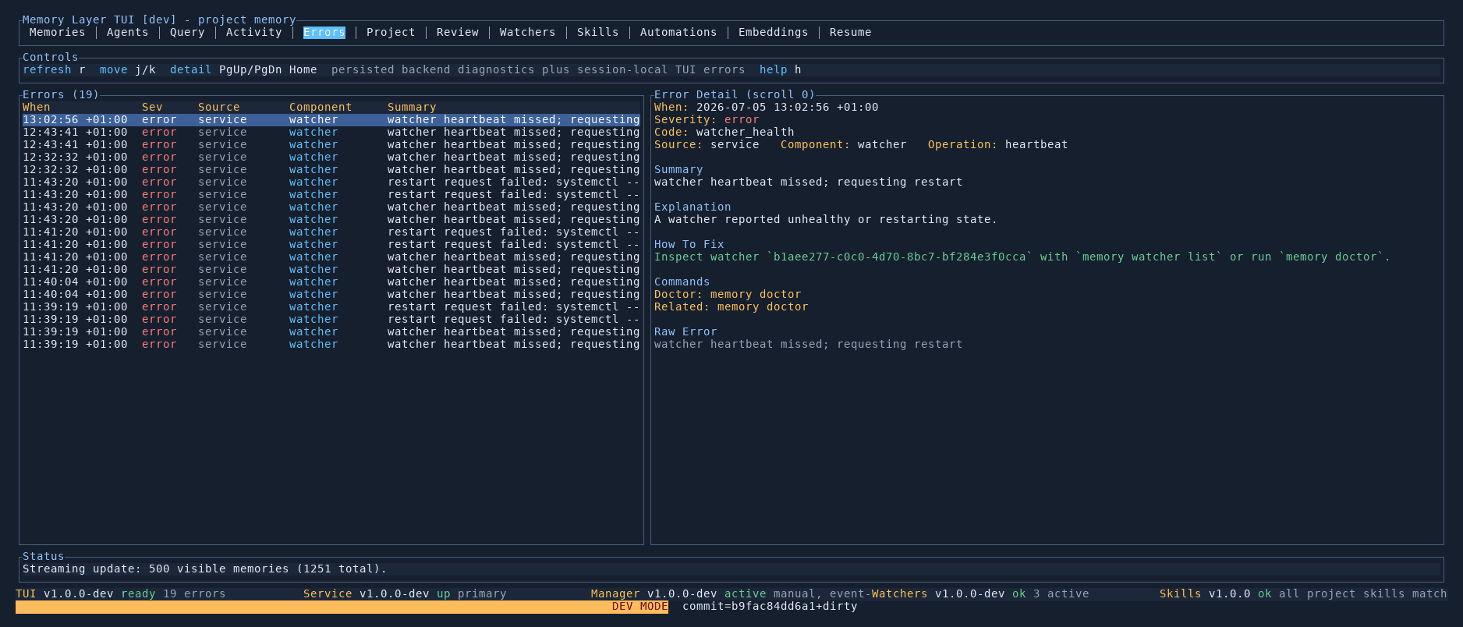The height and width of the screenshot is (627, 1463).
Task: Open the Agents tab
Action: pyautogui.click(x=127, y=32)
